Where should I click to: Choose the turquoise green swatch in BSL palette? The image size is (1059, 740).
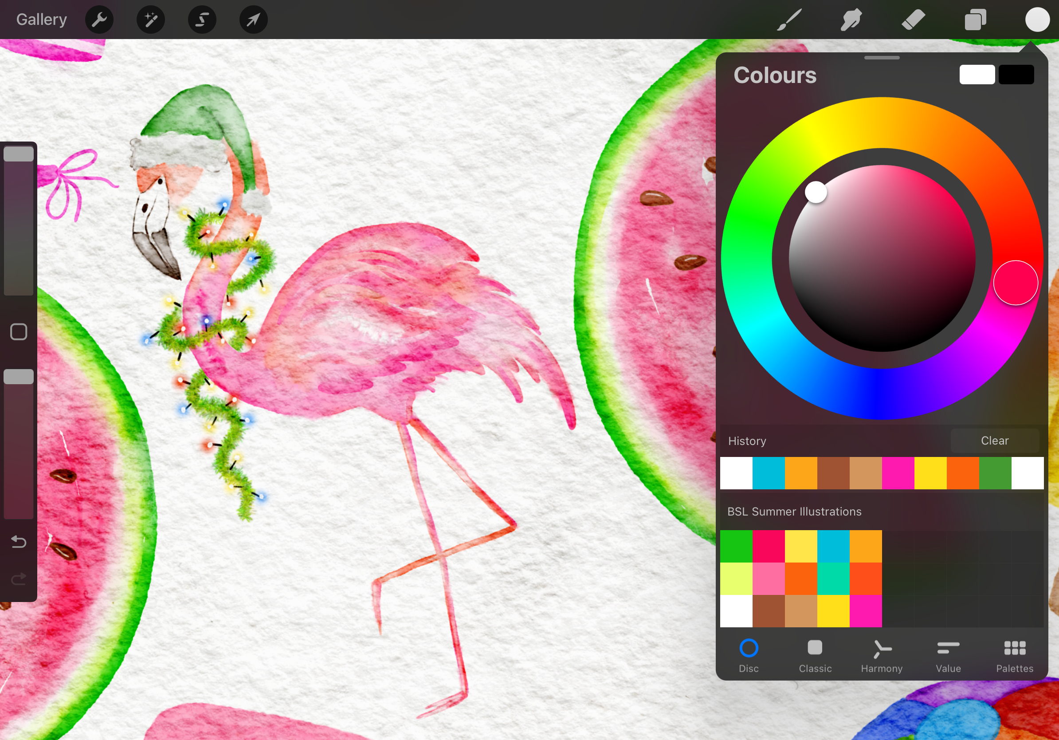coord(833,579)
